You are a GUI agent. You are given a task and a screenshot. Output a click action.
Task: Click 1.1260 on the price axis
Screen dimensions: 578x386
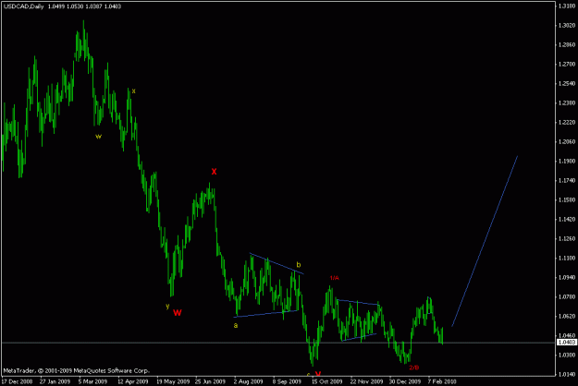tap(567, 238)
